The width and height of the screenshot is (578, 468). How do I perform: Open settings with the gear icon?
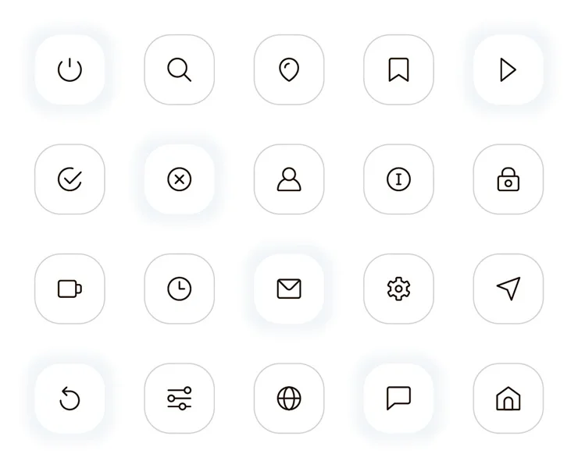[398, 289]
